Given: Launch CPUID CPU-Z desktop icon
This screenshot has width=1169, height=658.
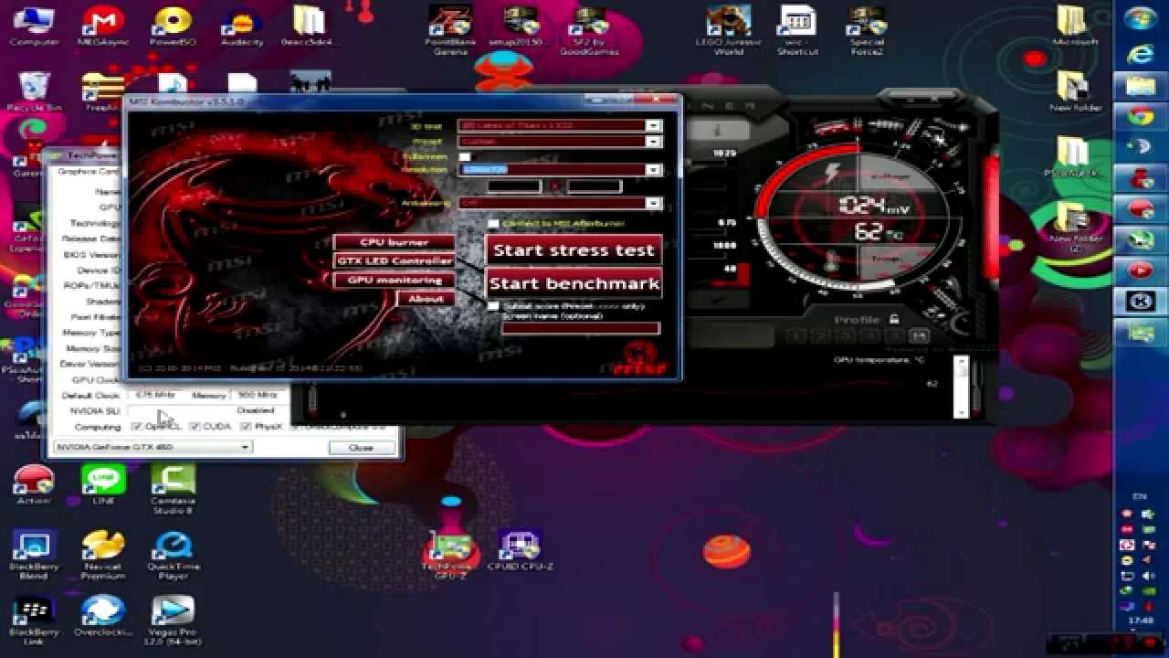Looking at the screenshot, I should tap(521, 551).
